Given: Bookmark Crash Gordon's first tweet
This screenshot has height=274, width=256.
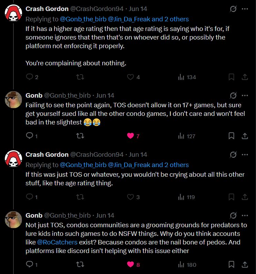Looking at the screenshot, I should click(232, 77).
